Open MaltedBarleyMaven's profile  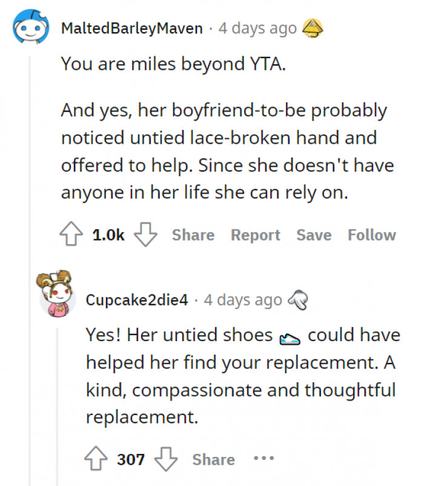tap(133, 28)
